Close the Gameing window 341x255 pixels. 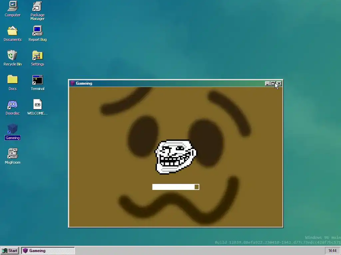(279, 83)
